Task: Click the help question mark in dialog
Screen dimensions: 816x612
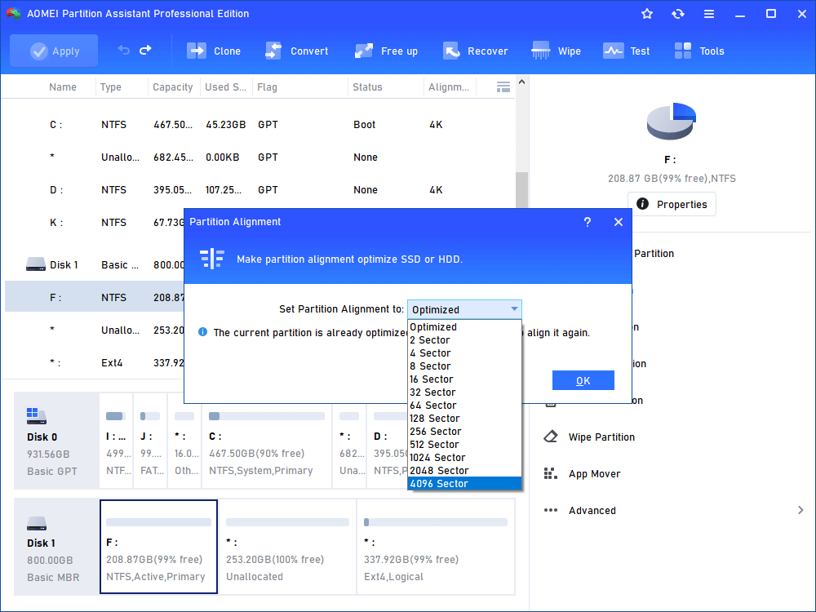Action: coord(588,222)
